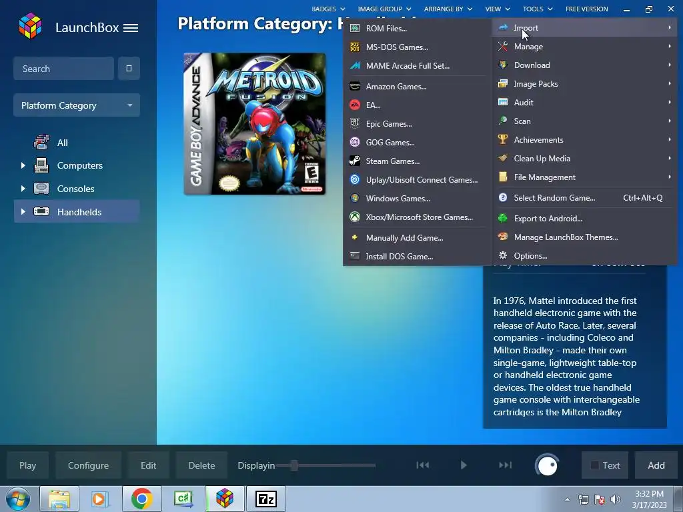Choose Windows Games import option
Viewport: 683px width, 512px height.
[418, 199]
